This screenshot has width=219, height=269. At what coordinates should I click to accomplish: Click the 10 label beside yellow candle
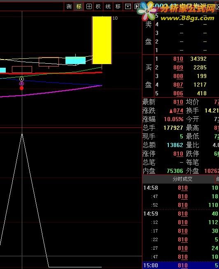pos(115,18)
